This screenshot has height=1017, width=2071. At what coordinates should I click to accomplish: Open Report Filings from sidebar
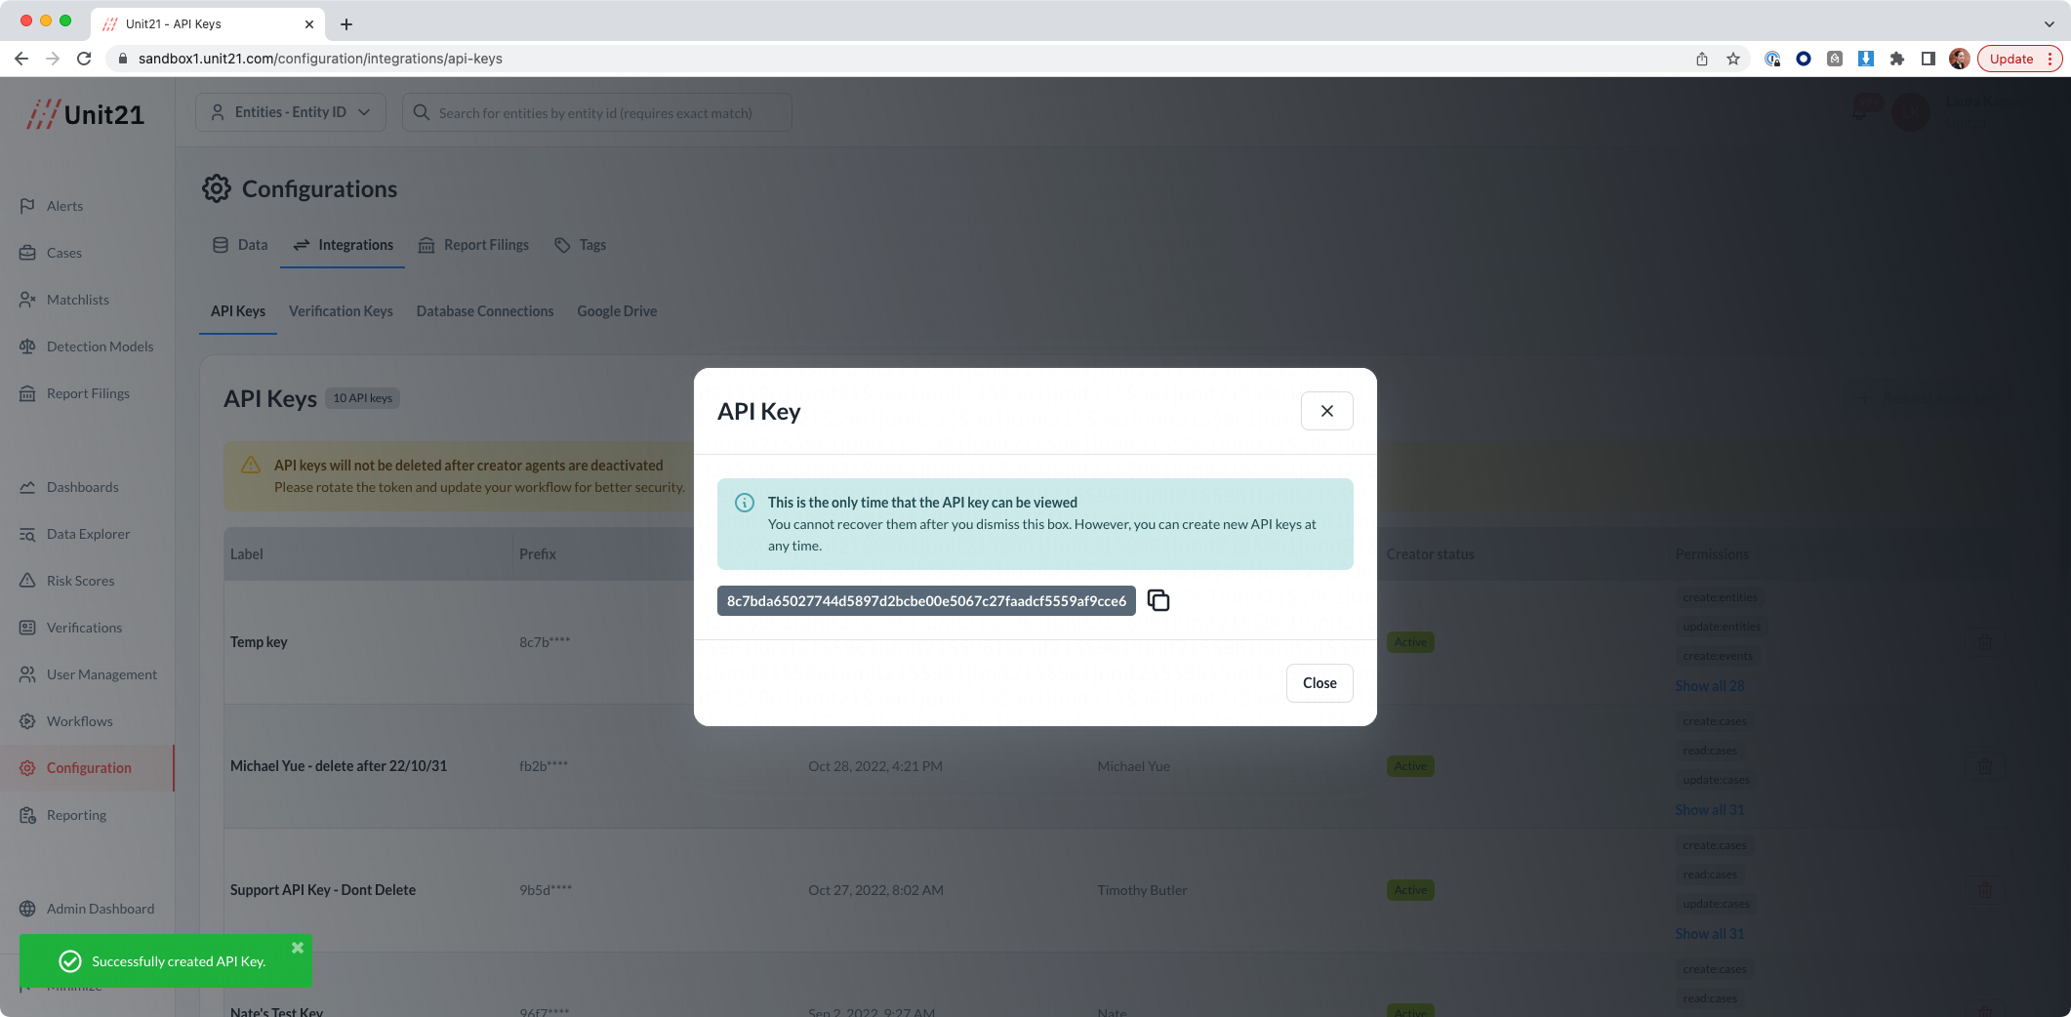pos(88,393)
